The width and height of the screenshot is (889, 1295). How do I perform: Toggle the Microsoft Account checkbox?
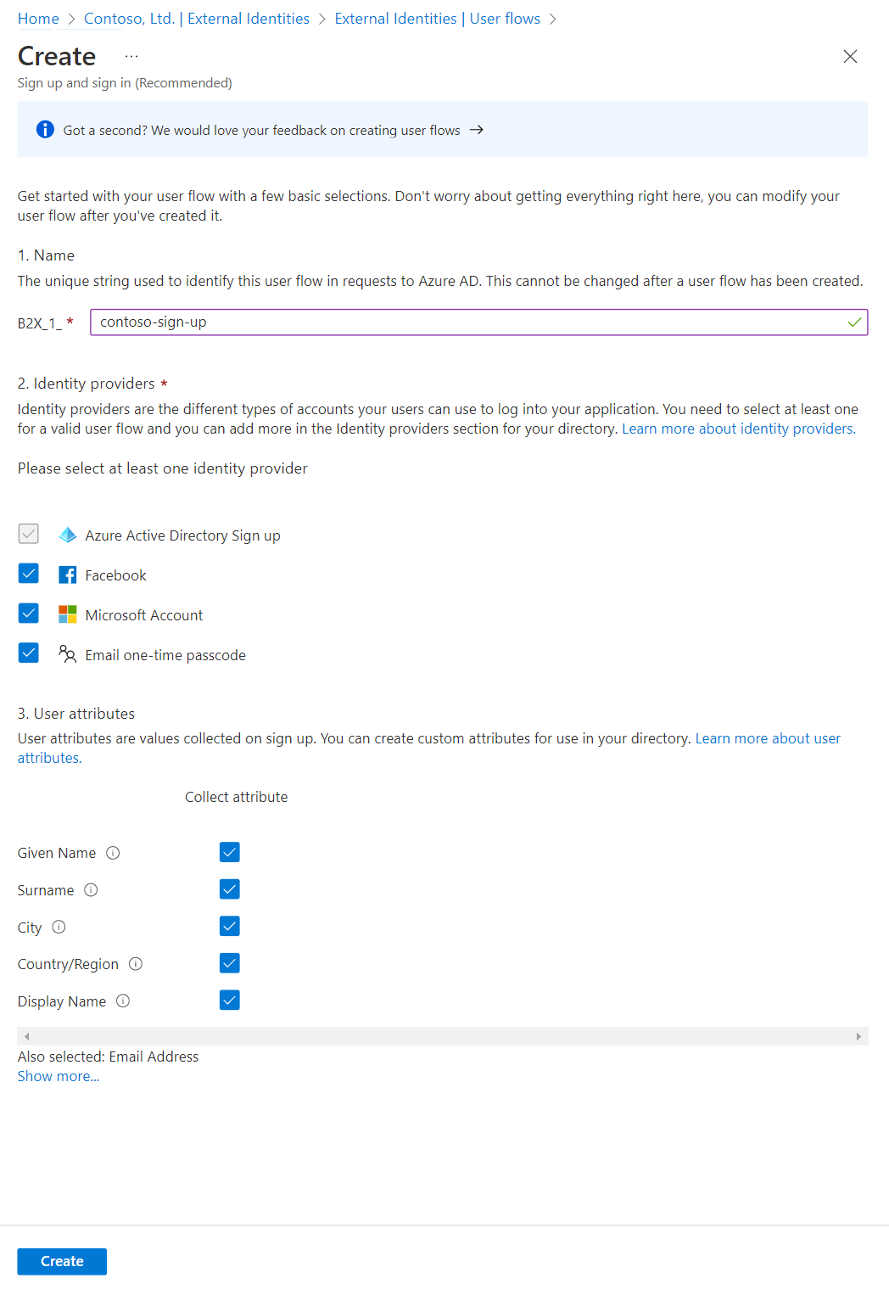point(29,614)
